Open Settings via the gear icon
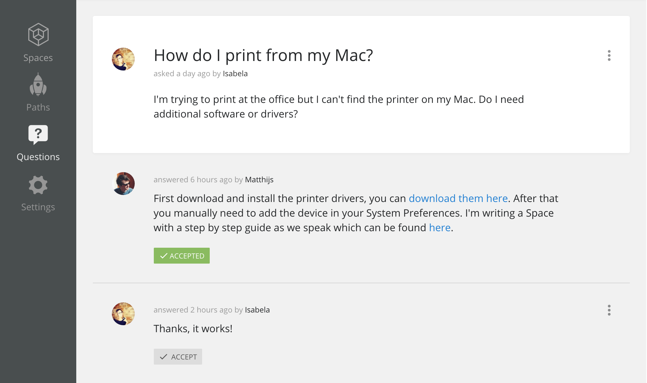The height and width of the screenshot is (383, 647). [x=38, y=185]
